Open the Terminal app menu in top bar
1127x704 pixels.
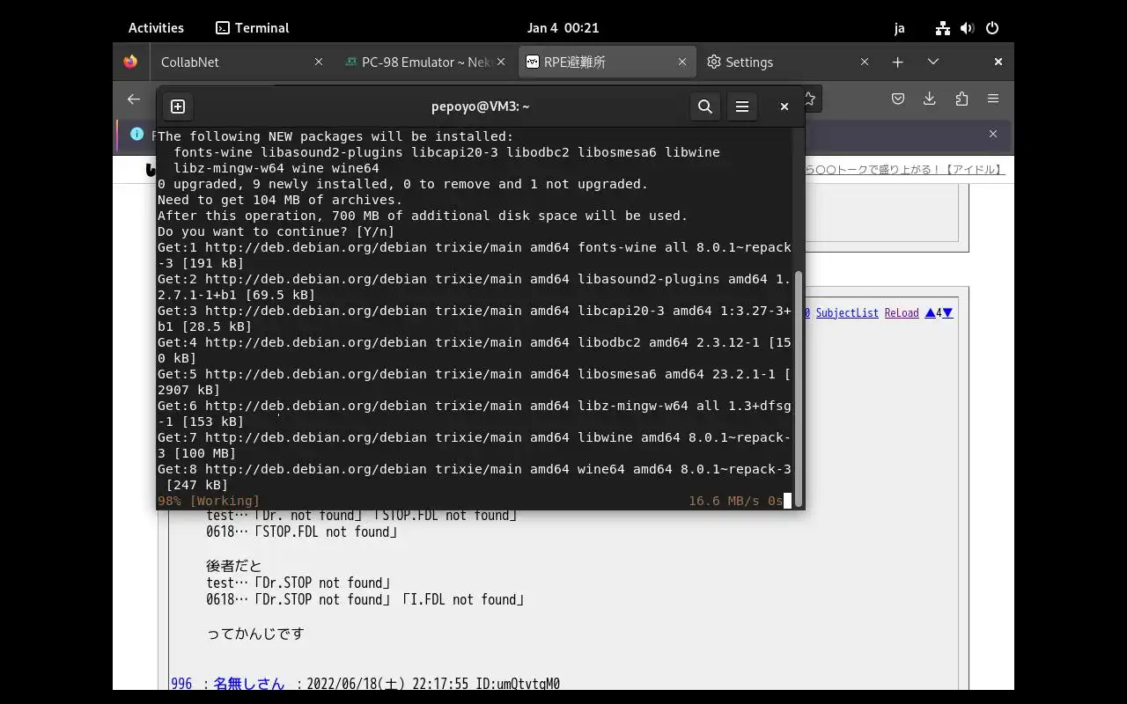click(253, 28)
